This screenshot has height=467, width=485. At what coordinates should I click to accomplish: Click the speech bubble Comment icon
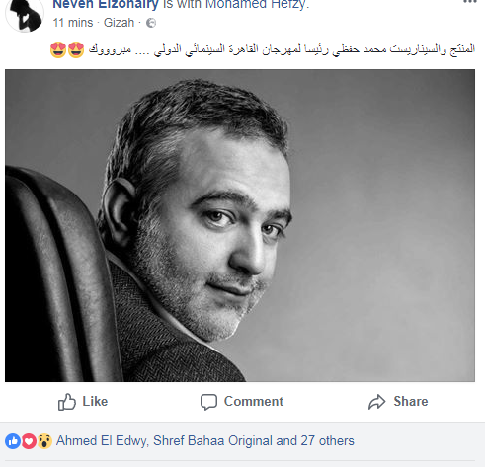click(x=208, y=402)
